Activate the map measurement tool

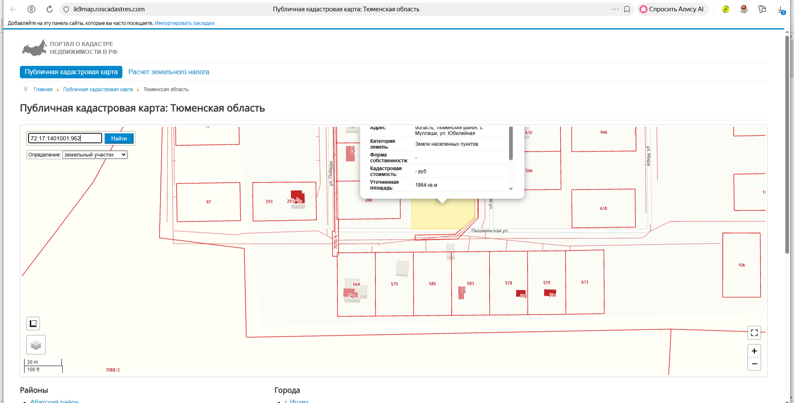coord(33,324)
